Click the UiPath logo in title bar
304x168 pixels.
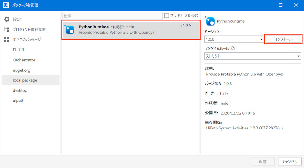click(x=6, y=5)
